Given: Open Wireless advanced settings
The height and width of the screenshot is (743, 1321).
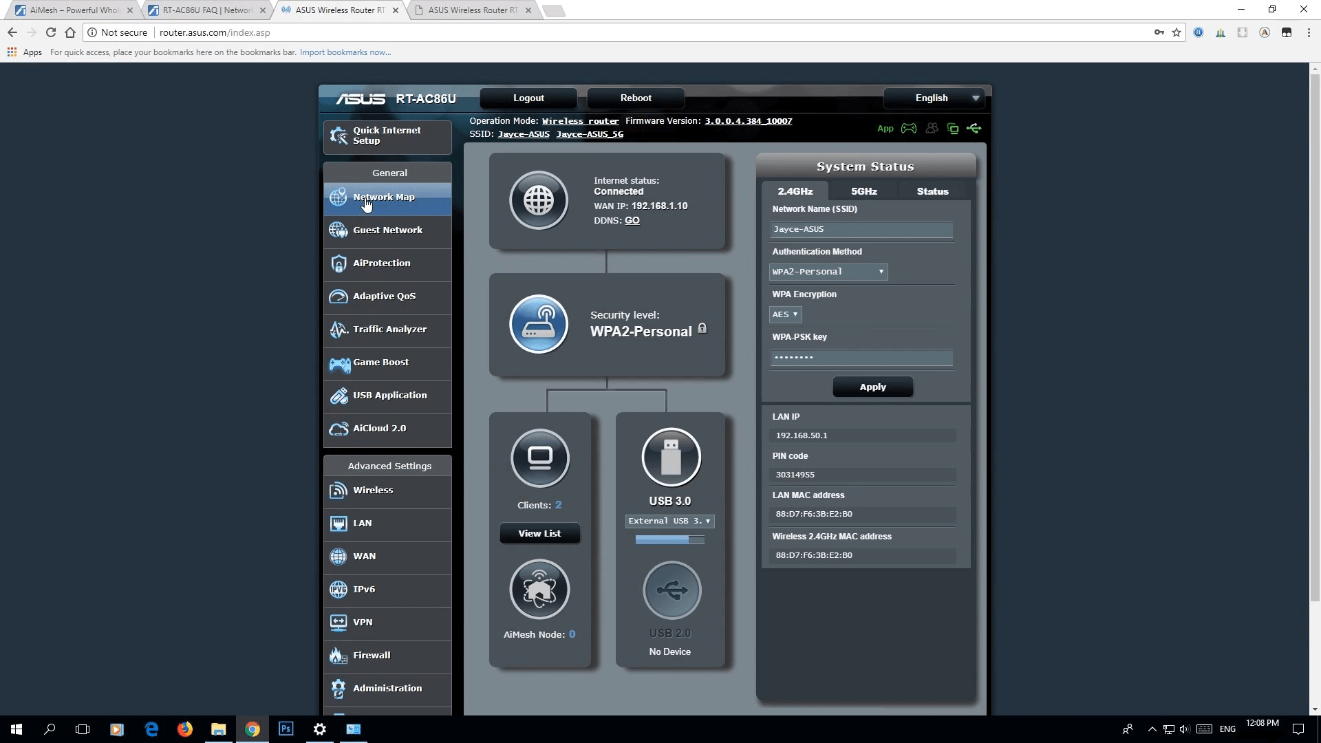Looking at the screenshot, I should [x=387, y=491].
